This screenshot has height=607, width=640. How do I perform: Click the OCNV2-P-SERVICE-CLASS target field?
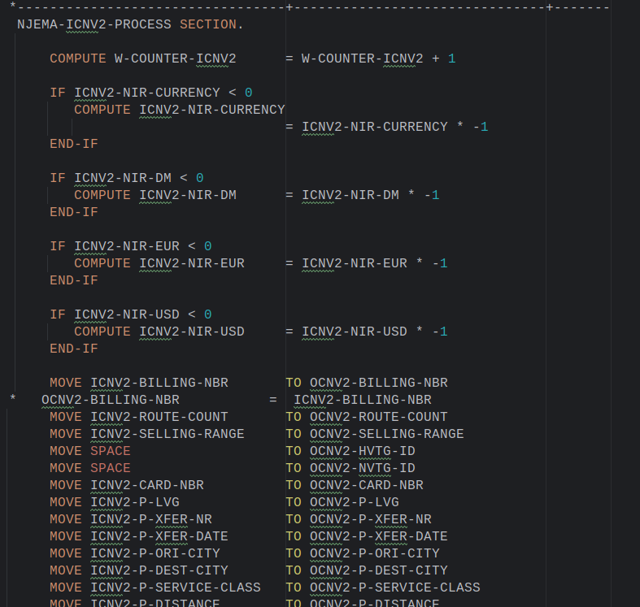(x=394, y=587)
